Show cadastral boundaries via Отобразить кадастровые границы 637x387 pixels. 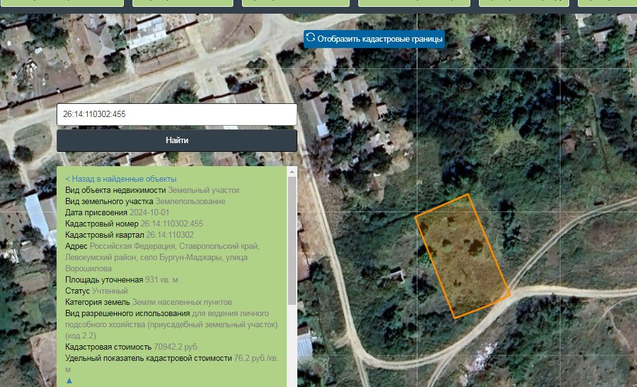[x=374, y=39]
